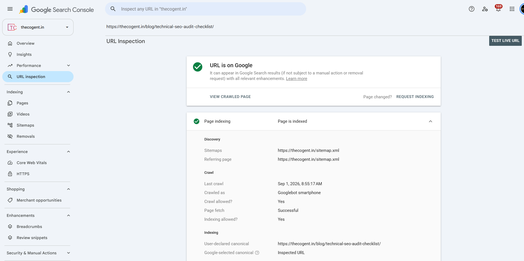This screenshot has width=524, height=261.
Task: Click help icon beside Google-selected canonical
Action: click(x=257, y=253)
